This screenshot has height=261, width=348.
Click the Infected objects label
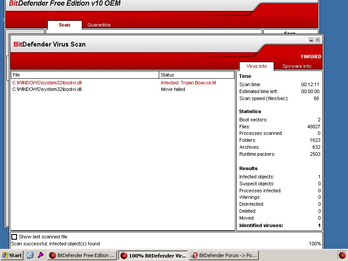click(257, 177)
